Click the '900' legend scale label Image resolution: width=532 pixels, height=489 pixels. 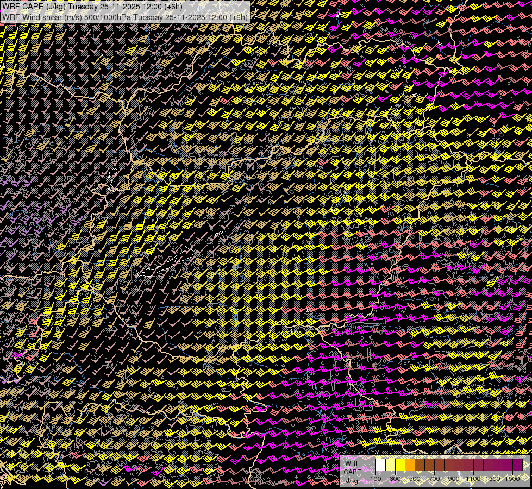(x=454, y=479)
